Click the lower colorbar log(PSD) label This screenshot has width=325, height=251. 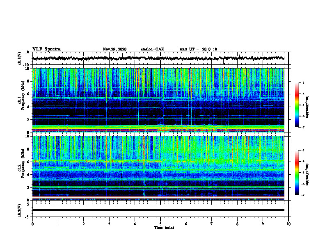[x=307, y=174]
